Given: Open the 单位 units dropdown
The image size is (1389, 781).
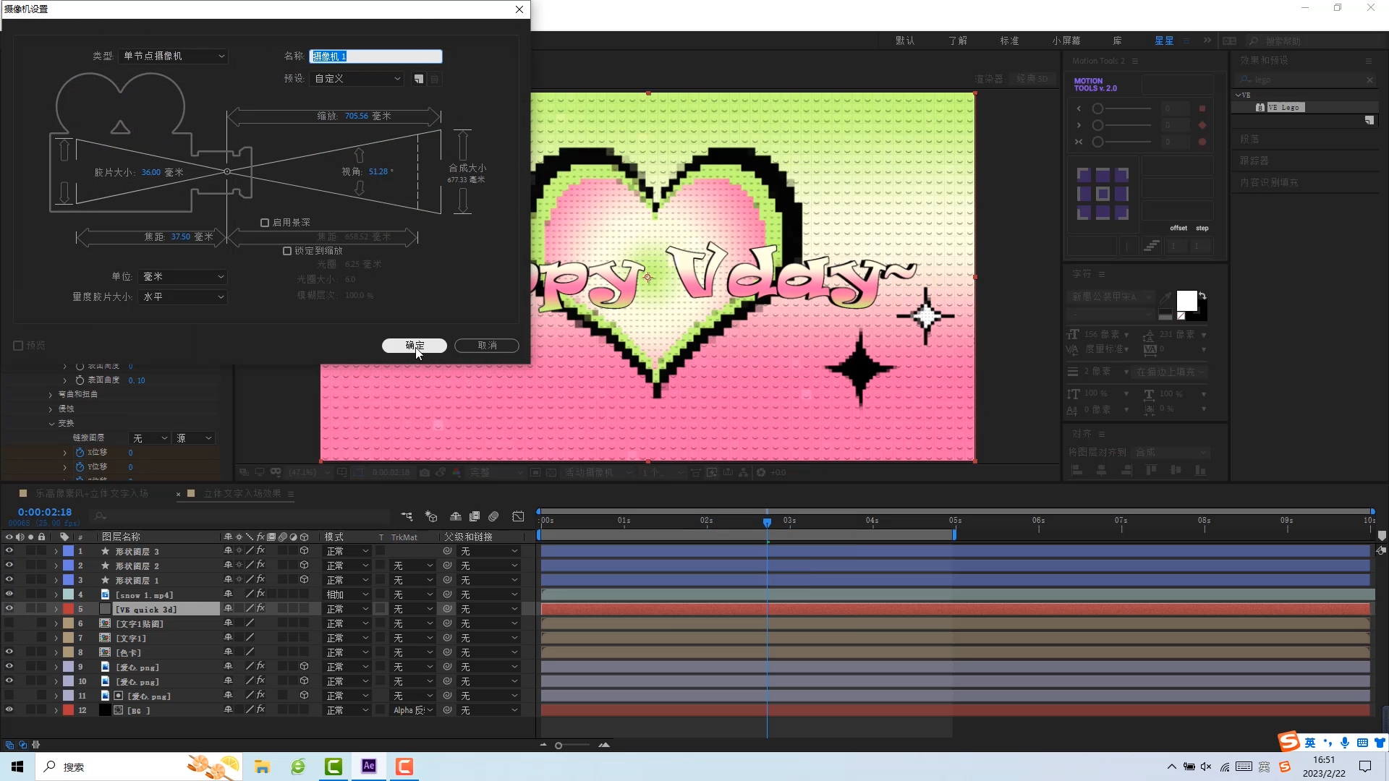Looking at the screenshot, I should click(182, 277).
